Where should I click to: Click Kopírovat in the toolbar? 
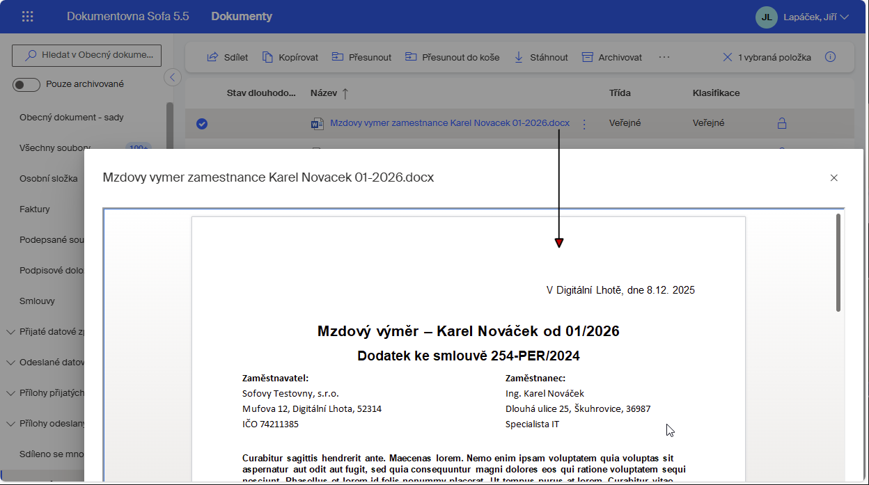[x=290, y=57]
